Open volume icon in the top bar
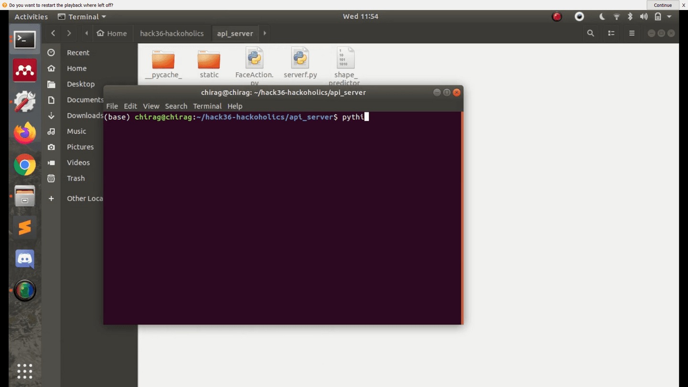The height and width of the screenshot is (387, 688). 644,17
